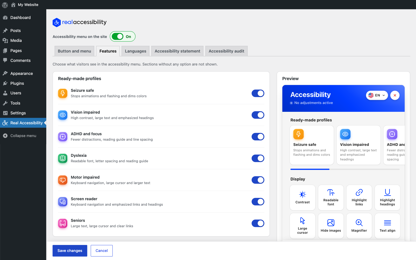The image size is (416, 260).
Task: Disable the ADHD and focus toggle
Action: click(x=258, y=137)
